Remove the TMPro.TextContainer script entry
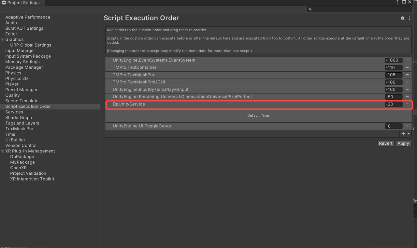Image resolution: width=417 pixels, height=248 pixels. click(407, 67)
